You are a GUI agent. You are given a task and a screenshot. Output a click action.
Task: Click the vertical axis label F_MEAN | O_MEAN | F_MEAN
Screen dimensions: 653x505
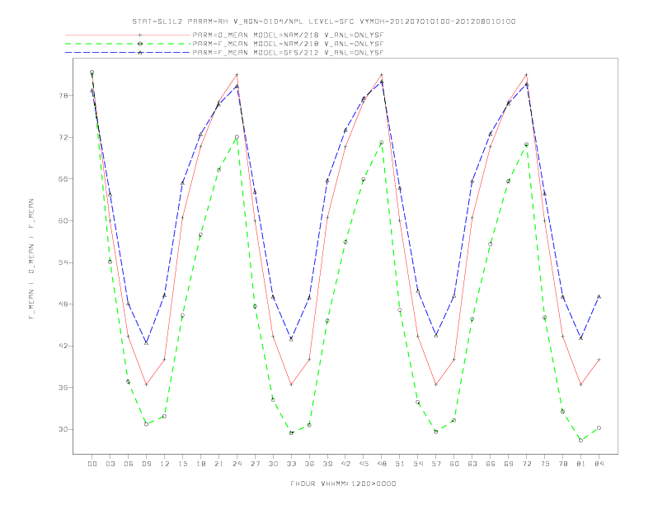tap(31, 259)
